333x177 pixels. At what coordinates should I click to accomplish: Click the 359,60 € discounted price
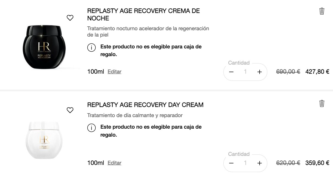point(317,163)
